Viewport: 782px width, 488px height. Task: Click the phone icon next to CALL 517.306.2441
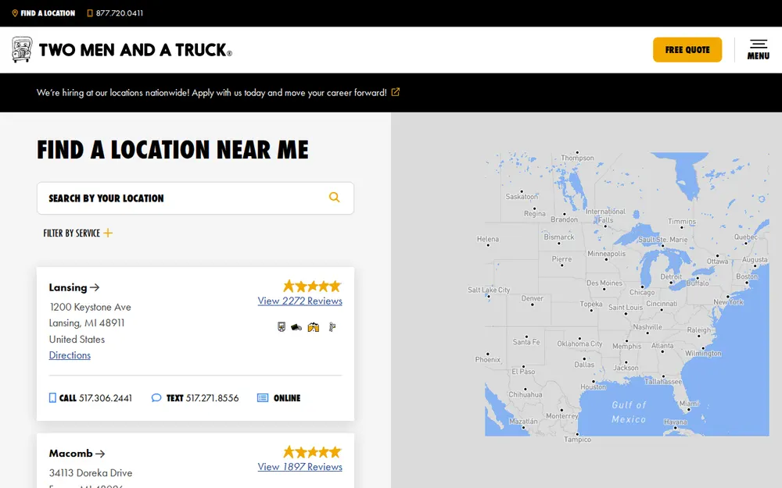coord(52,398)
